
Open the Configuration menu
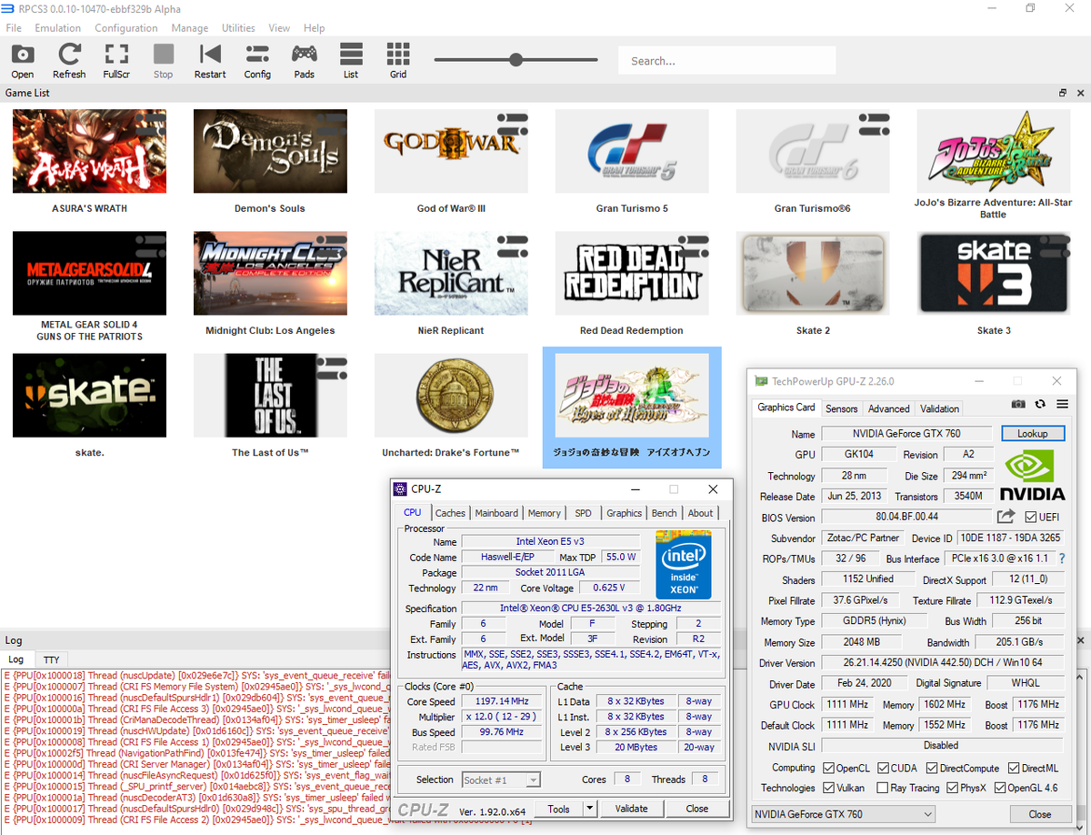[x=126, y=28]
